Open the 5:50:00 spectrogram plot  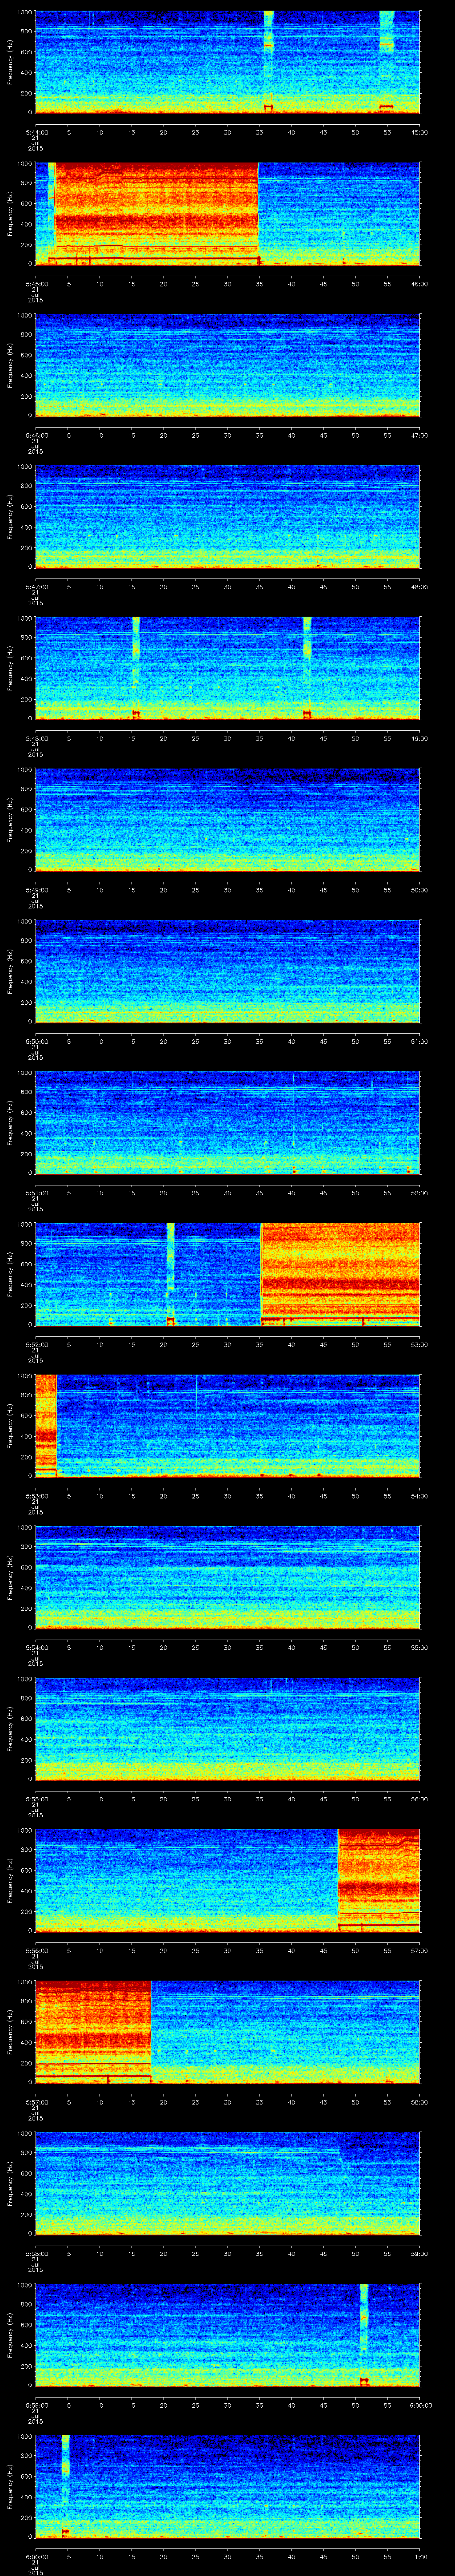(x=227, y=971)
